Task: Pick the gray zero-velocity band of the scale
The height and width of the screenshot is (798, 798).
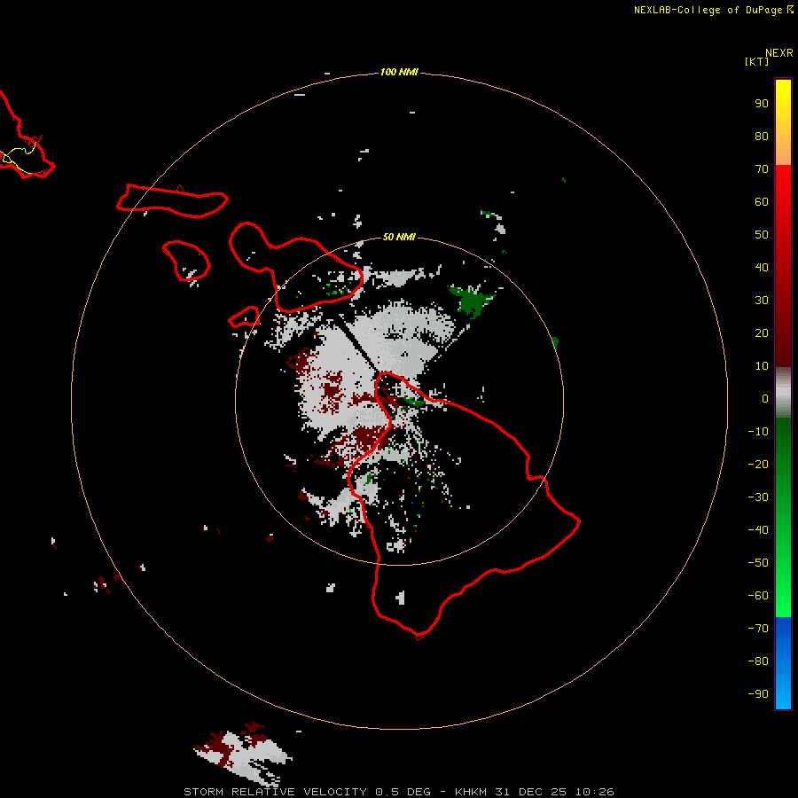Action: coord(783,393)
